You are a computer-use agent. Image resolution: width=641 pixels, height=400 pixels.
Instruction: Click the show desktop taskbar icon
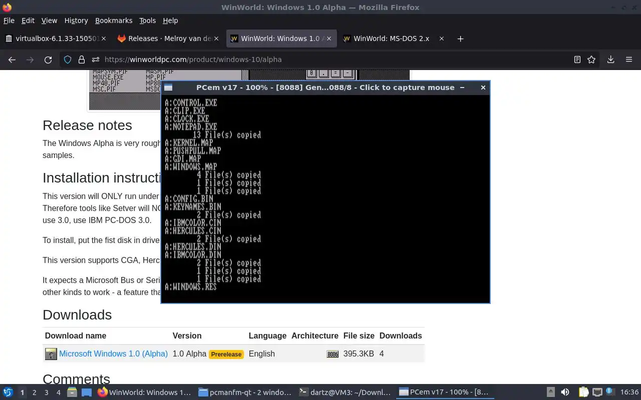tap(87, 392)
